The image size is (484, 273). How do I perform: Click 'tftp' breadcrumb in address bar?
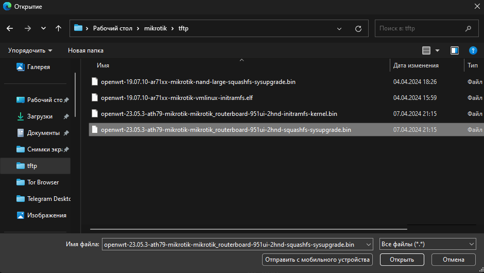(x=183, y=28)
